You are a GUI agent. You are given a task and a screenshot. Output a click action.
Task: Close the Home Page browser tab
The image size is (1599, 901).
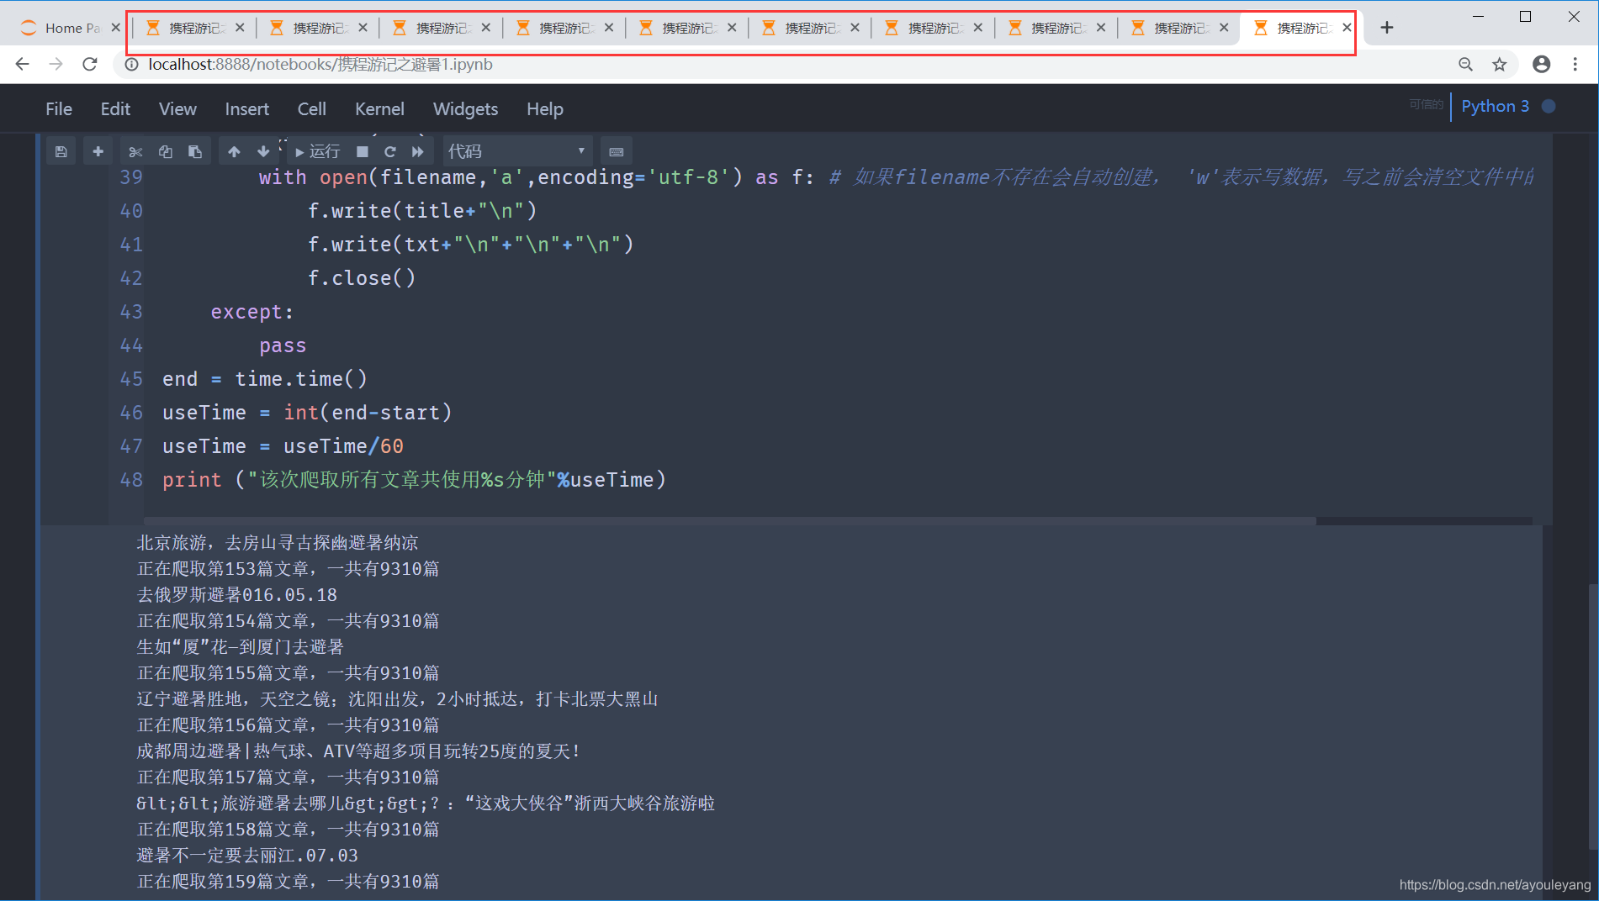click(116, 28)
